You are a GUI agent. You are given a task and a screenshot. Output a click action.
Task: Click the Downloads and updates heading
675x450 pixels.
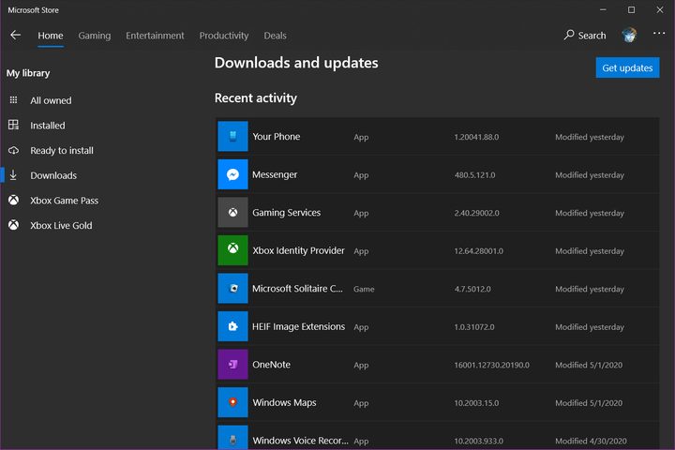296,63
